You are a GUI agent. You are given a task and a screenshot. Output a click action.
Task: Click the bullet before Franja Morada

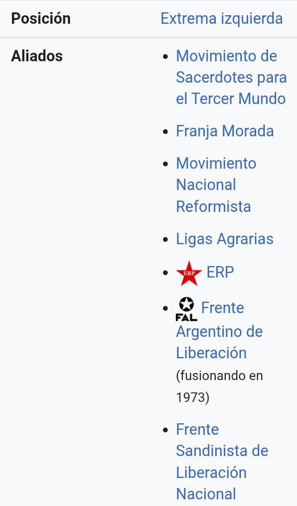tap(165, 132)
